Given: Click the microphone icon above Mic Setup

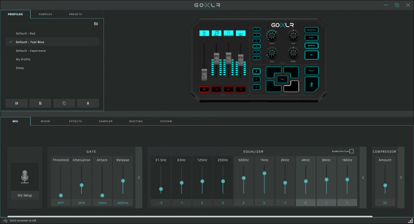Looking at the screenshot, I should point(24,177).
